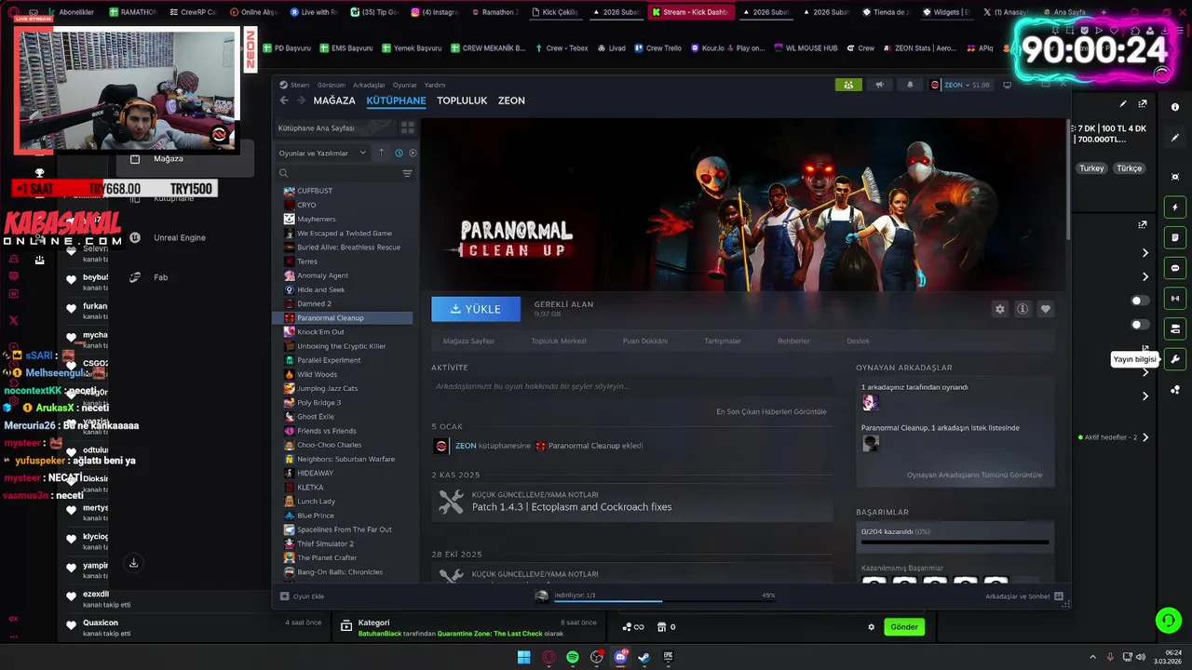Open Discord from the taskbar
Viewport: 1192px width, 670px height.
pyautogui.click(x=620, y=657)
